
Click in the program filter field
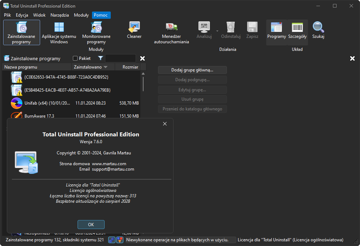click(x=120, y=58)
